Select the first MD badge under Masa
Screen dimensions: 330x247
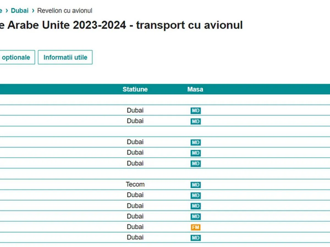[196, 111]
